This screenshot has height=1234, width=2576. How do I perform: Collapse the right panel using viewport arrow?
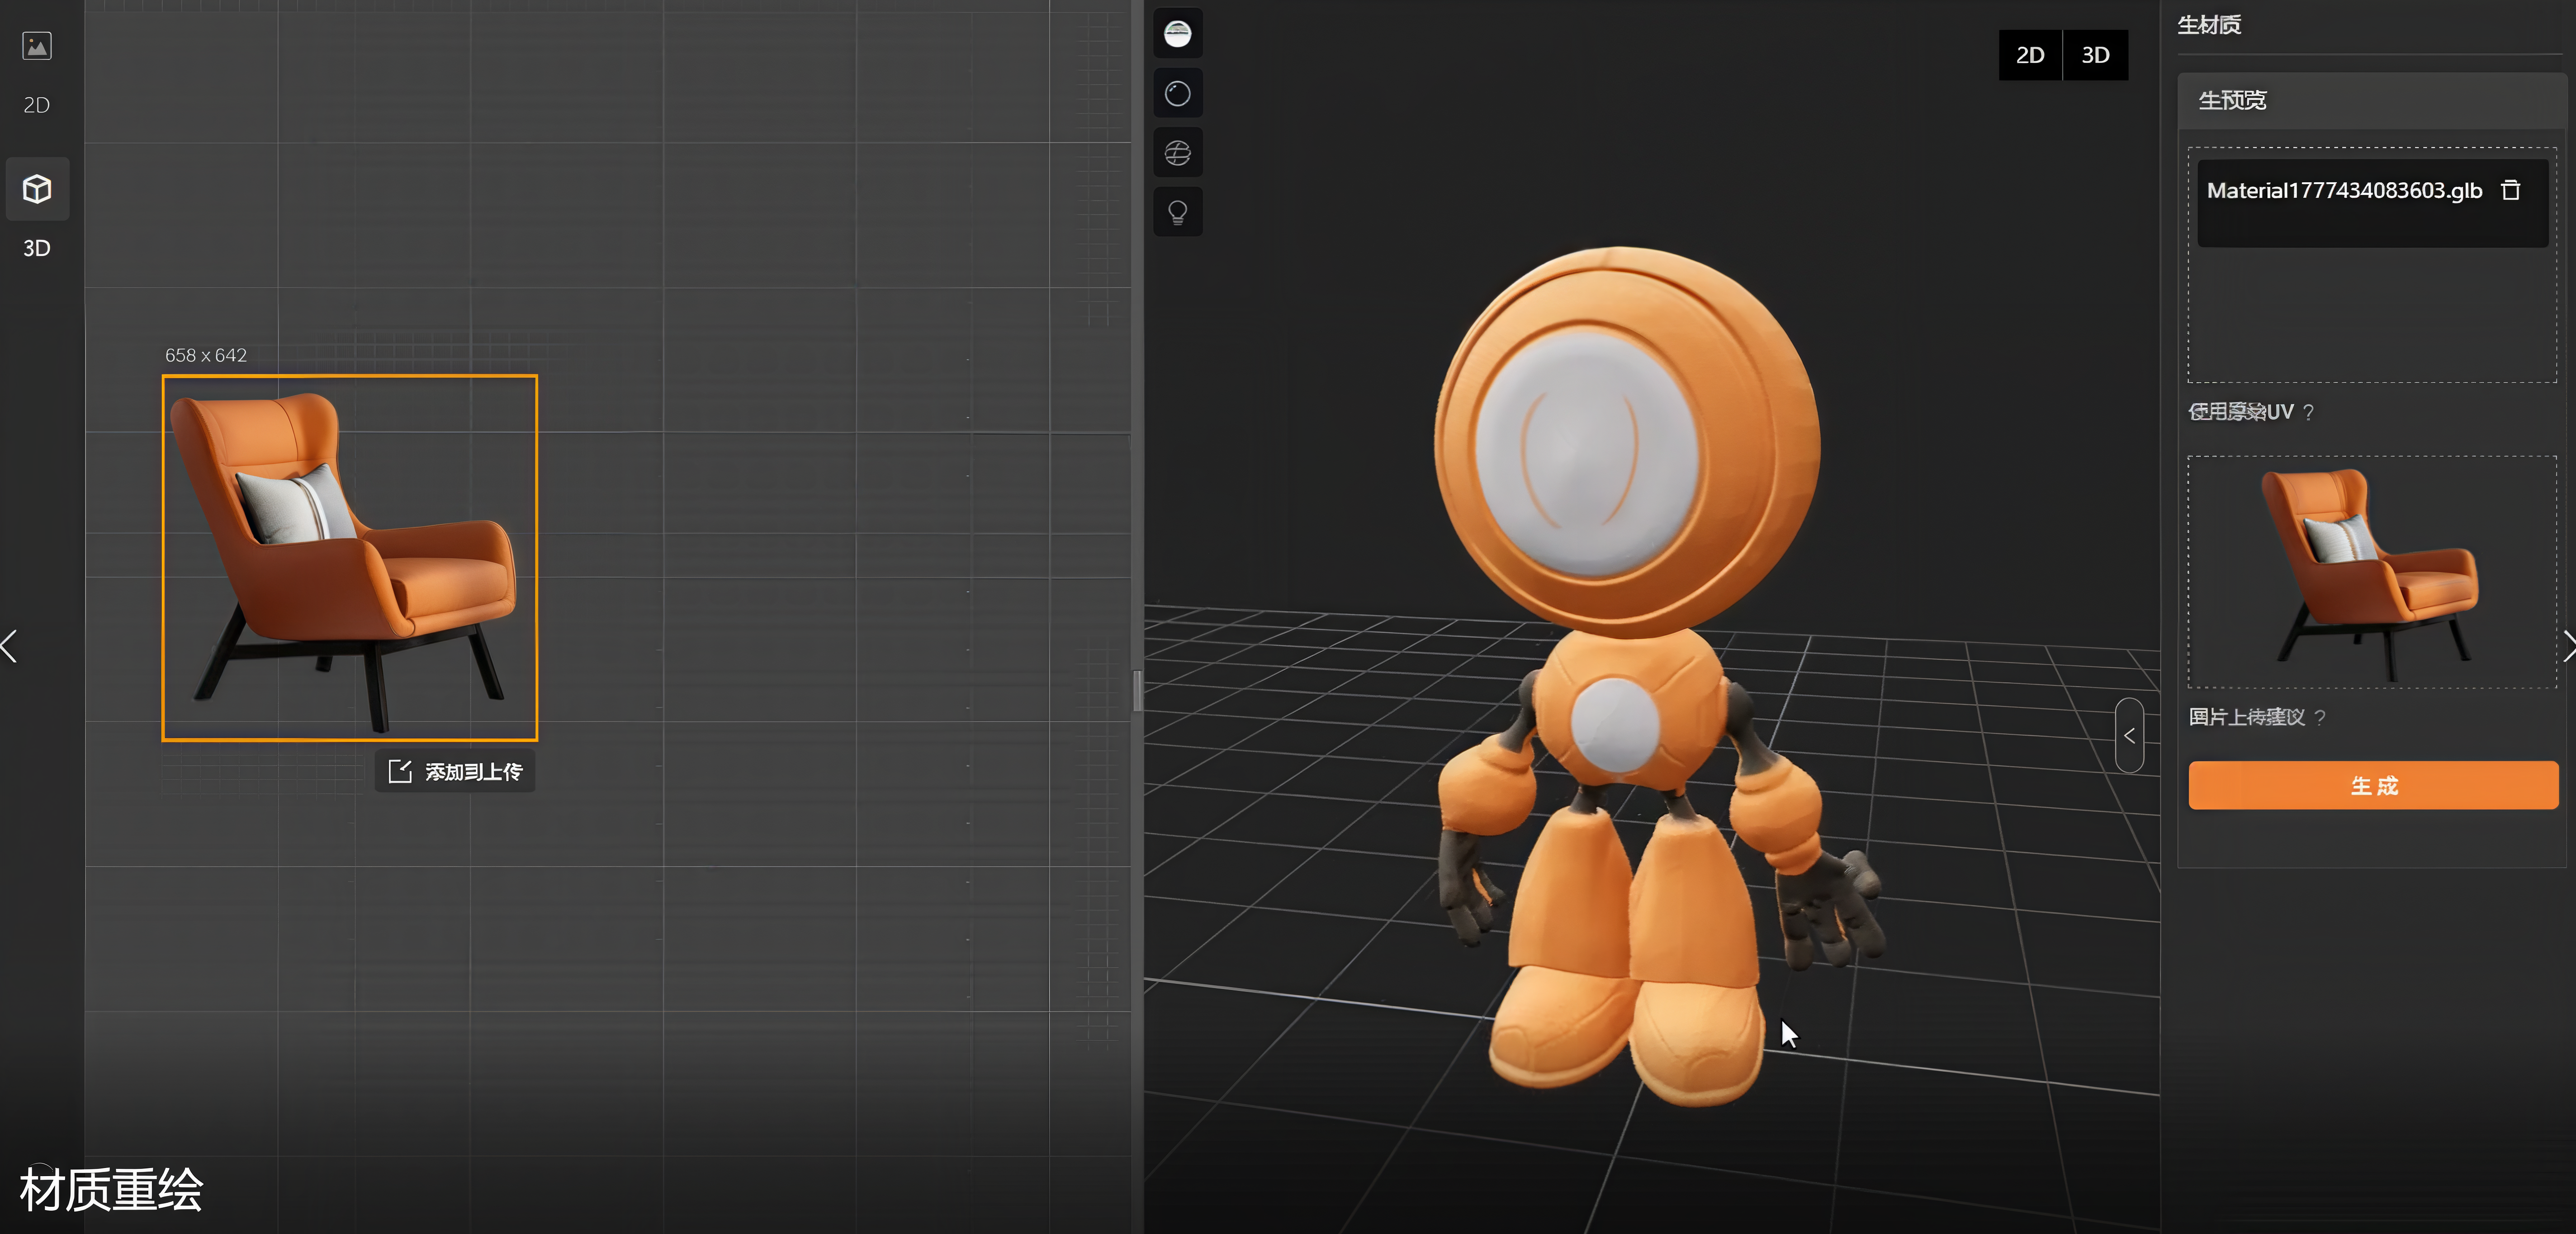tap(2129, 735)
